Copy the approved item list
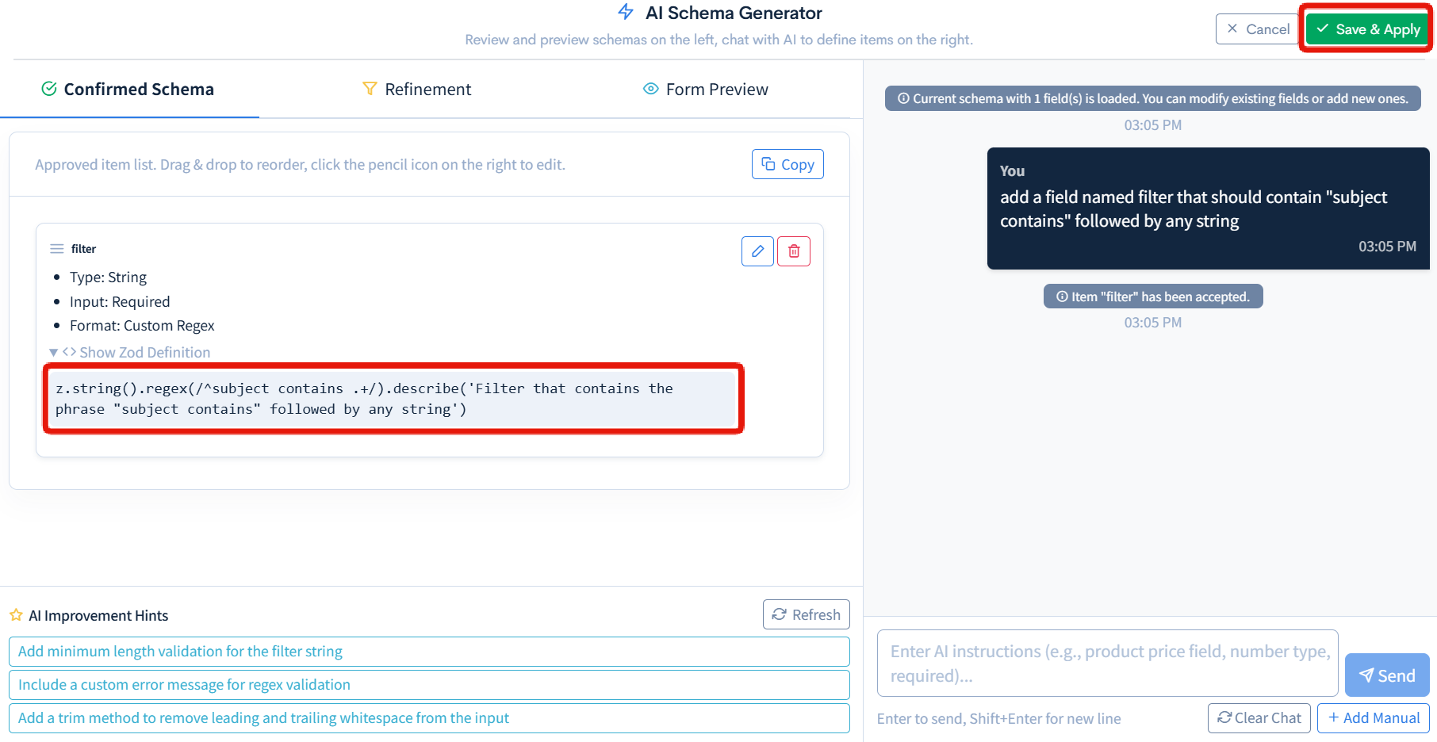Image resolution: width=1437 pixels, height=742 pixels. (787, 164)
